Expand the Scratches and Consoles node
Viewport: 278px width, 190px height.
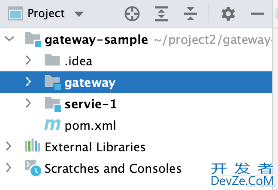click(x=9, y=168)
